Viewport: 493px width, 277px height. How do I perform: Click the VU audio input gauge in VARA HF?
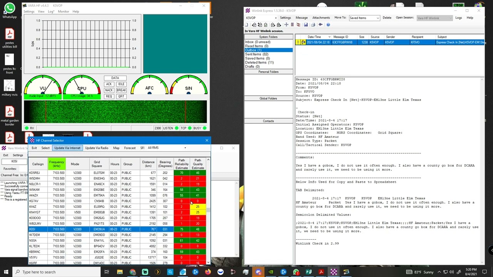click(43, 87)
